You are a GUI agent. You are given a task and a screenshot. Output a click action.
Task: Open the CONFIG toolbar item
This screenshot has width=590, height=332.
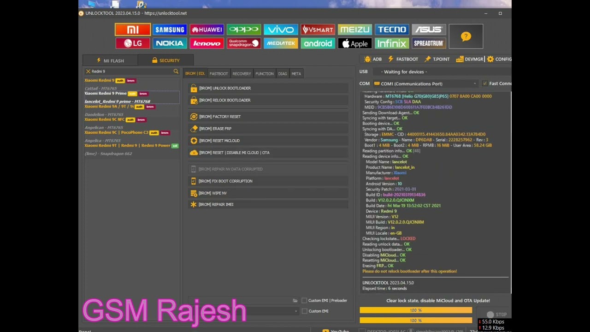tap(499, 59)
